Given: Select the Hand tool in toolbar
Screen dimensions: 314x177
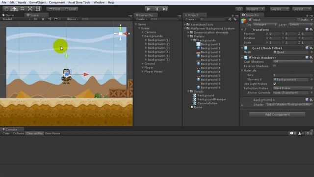Looking at the screenshot, I should pos(6,9).
